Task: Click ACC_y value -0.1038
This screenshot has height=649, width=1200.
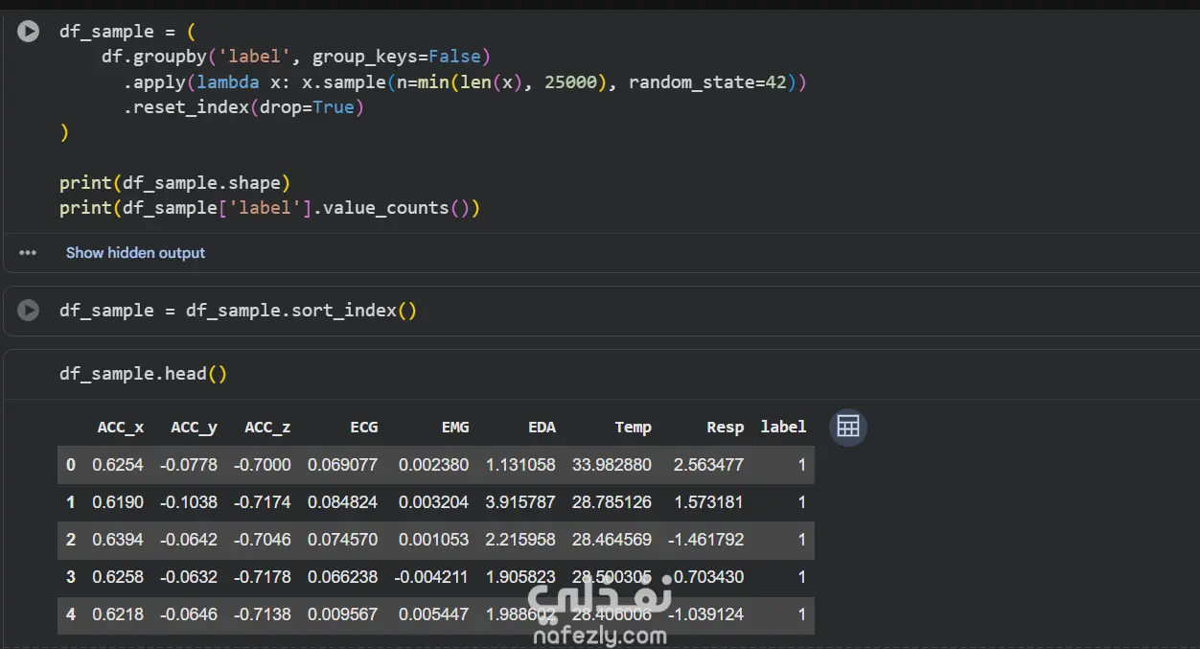Action: point(188,502)
